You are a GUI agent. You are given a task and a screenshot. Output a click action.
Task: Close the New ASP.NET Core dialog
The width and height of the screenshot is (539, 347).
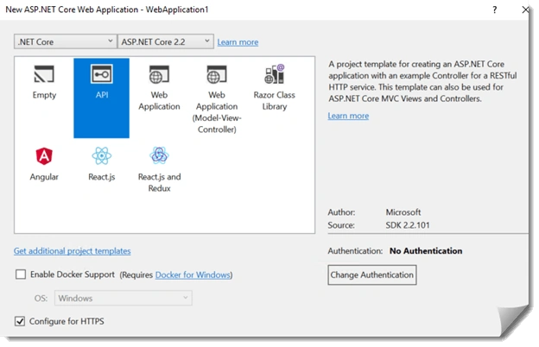tap(525, 9)
